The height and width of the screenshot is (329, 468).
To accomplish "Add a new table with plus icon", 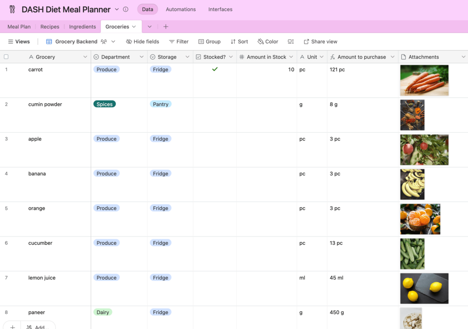I will 166,27.
